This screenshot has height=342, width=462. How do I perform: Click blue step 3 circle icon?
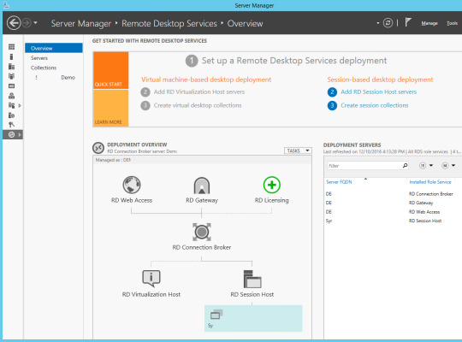click(332, 105)
